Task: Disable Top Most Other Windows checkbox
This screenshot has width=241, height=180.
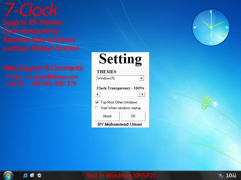Action: (x=97, y=102)
